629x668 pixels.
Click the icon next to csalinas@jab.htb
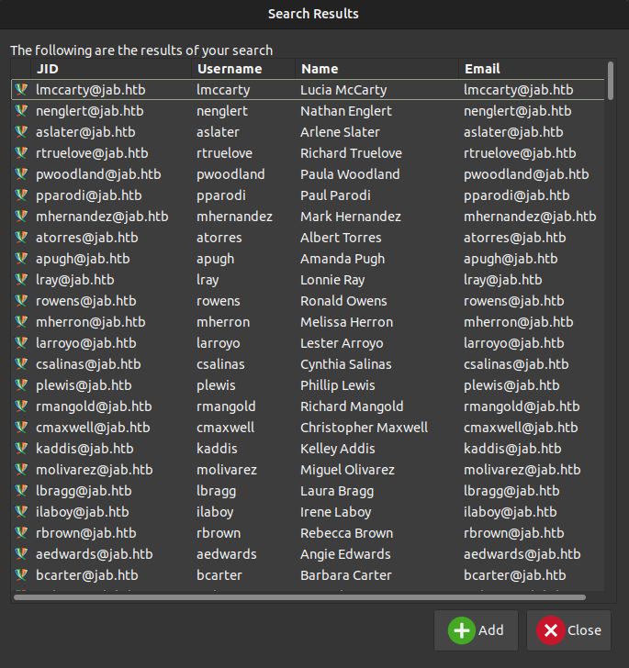click(x=22, y=364)
